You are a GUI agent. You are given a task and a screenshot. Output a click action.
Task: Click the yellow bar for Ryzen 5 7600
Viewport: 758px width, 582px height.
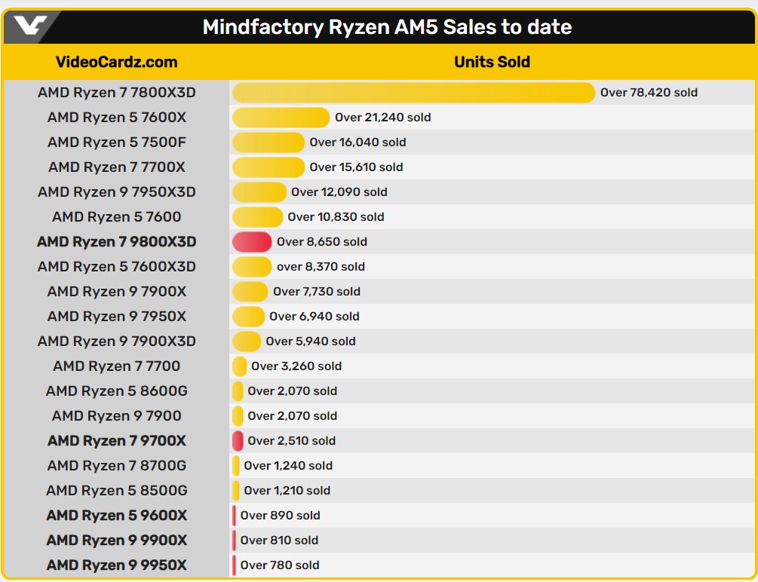(257, 217)
